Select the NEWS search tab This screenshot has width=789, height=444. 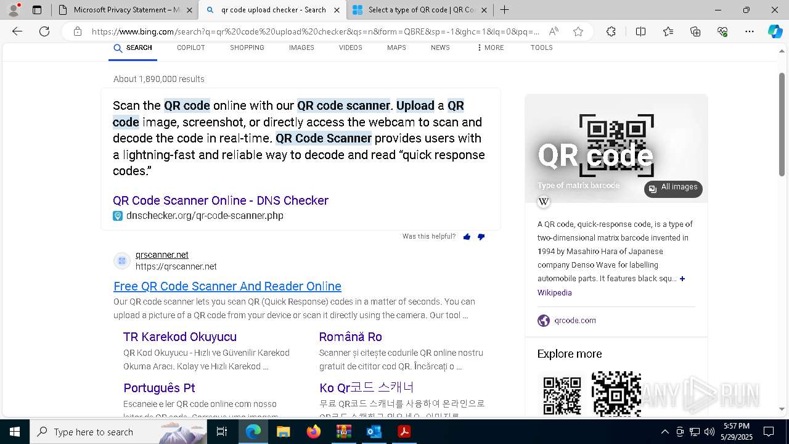click(440, 47)
